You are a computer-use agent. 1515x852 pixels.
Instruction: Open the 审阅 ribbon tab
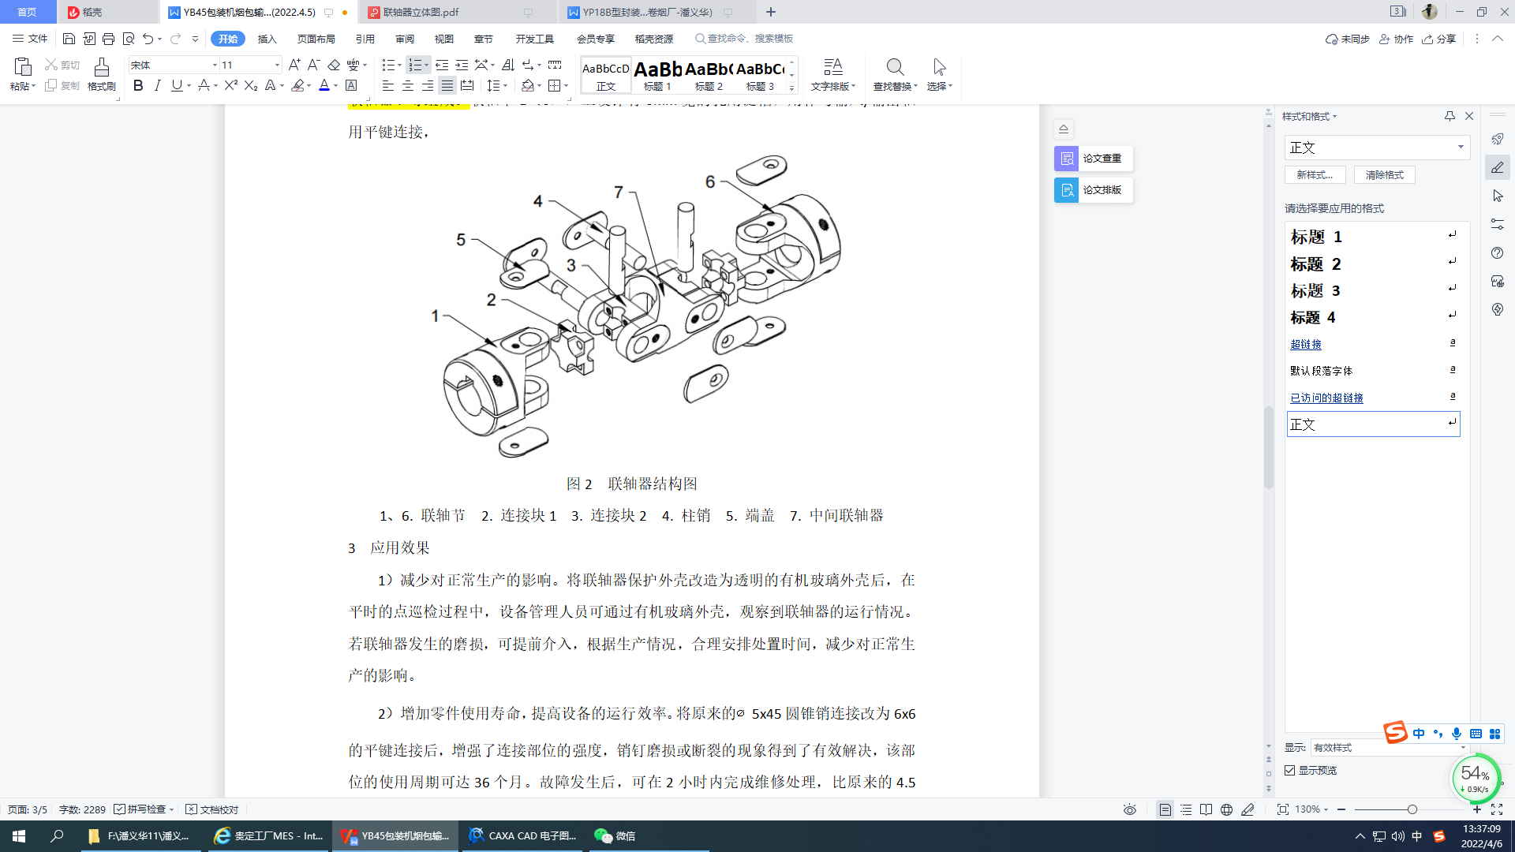tap(405, 39)
